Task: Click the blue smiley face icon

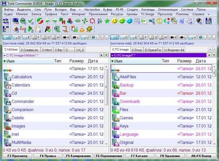Action: pos(129,21)
